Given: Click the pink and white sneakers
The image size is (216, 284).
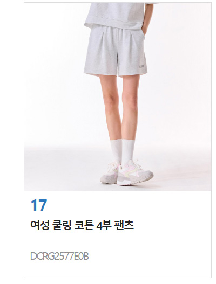Looking at the screenshot, I should (x=127, y=173).
